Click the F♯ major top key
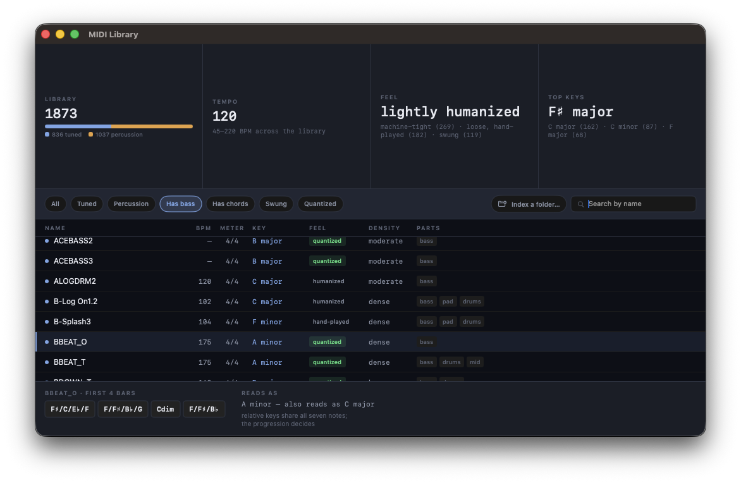Viewport: 741px width, 483px height. tap(581, 111)
